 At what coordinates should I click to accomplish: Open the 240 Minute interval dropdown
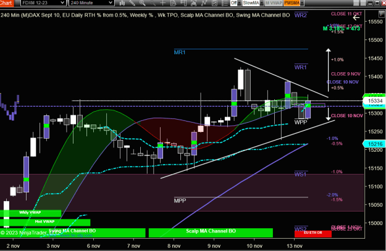click(x=91, y=3)
